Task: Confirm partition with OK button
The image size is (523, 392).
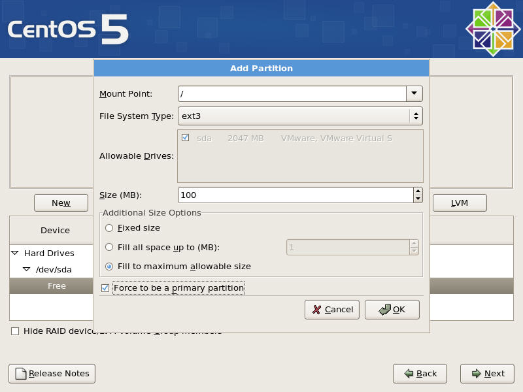Action: 392,310
